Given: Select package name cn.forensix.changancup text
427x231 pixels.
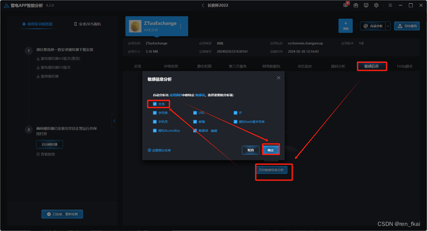Looking at the screenshot, I should 305,43.
